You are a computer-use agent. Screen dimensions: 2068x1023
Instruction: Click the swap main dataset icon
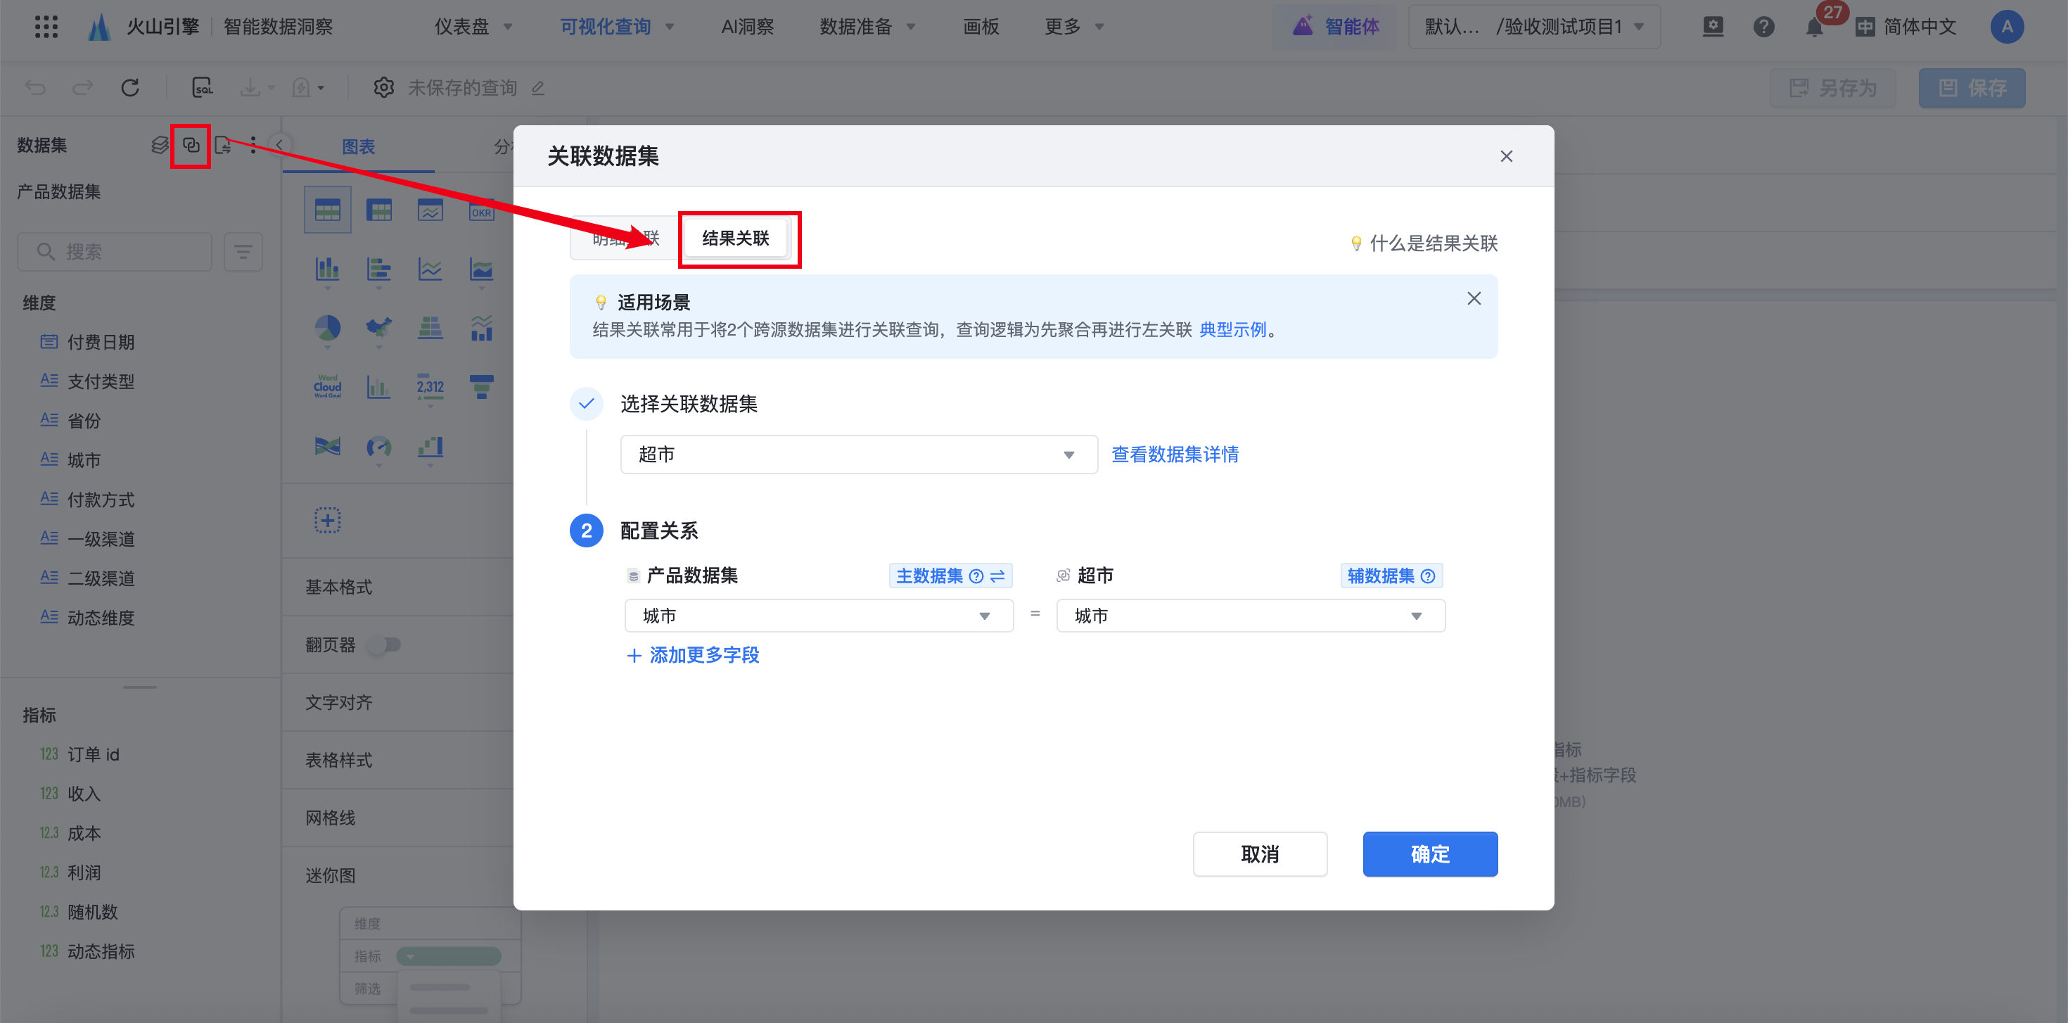(998, 576)
